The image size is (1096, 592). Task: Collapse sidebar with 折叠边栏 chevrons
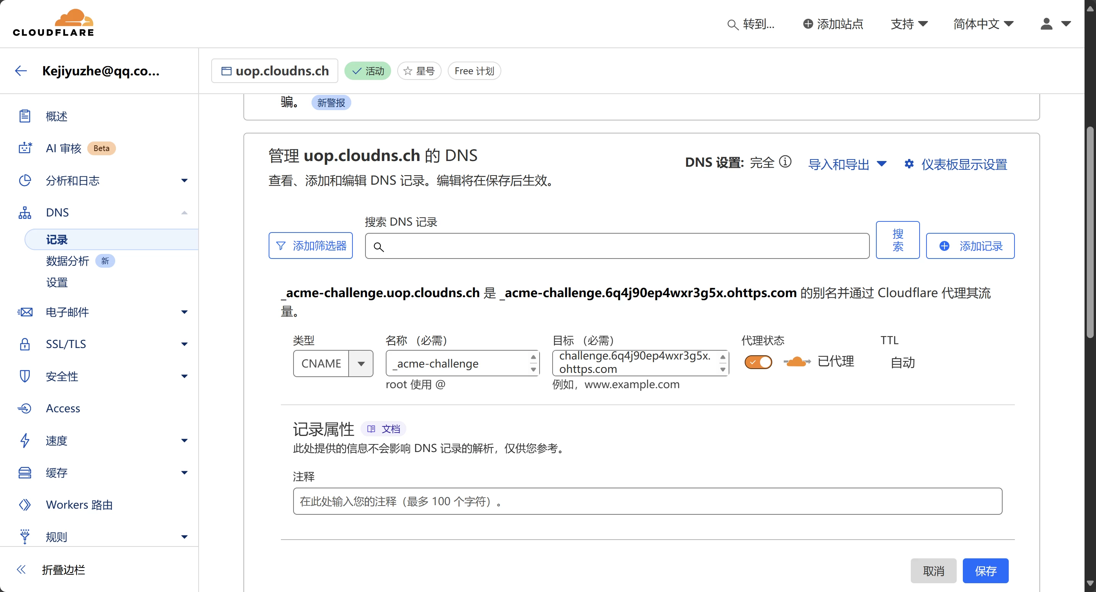point(21,569)
